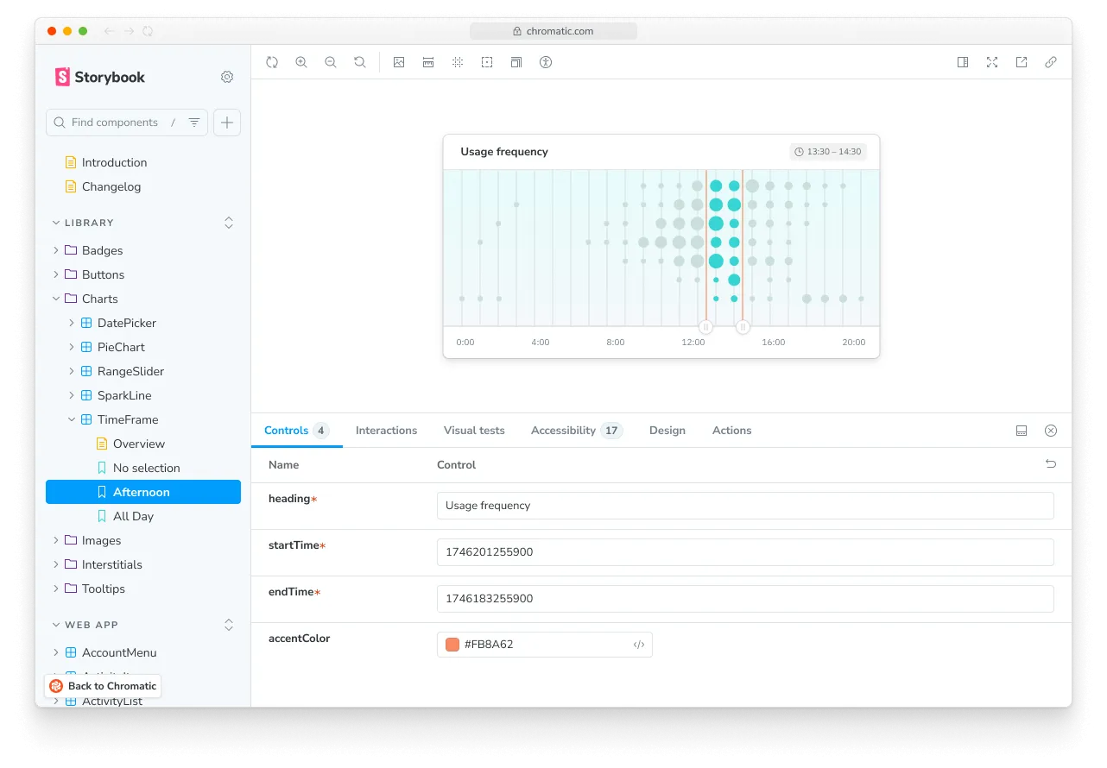Open the accessibility vision simulator icon

click(546, 62)
